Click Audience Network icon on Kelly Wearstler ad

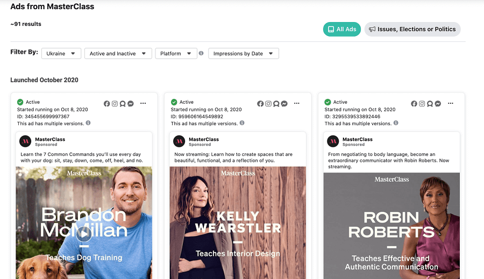click(x=276, y=104)
